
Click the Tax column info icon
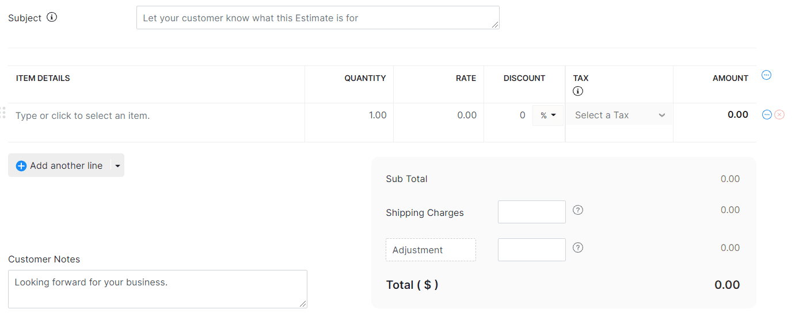579,91
